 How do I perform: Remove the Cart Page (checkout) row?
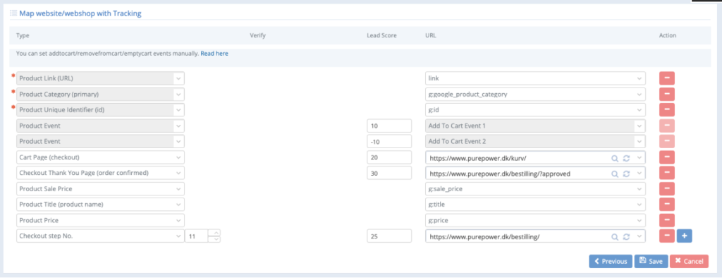click(667, 157)
